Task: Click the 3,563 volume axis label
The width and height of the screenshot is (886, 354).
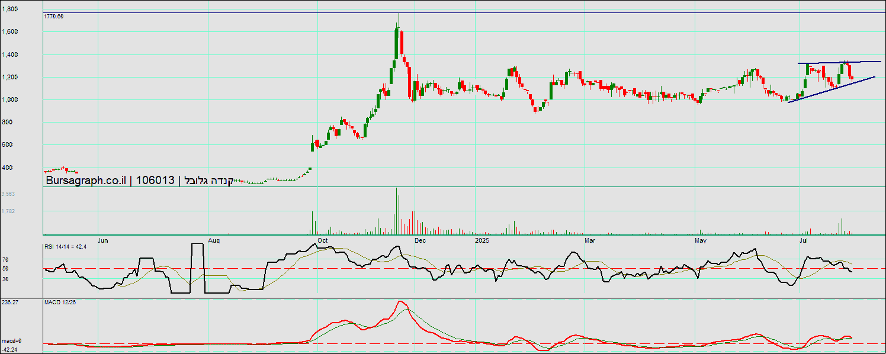Action: (x=8, y=194)
